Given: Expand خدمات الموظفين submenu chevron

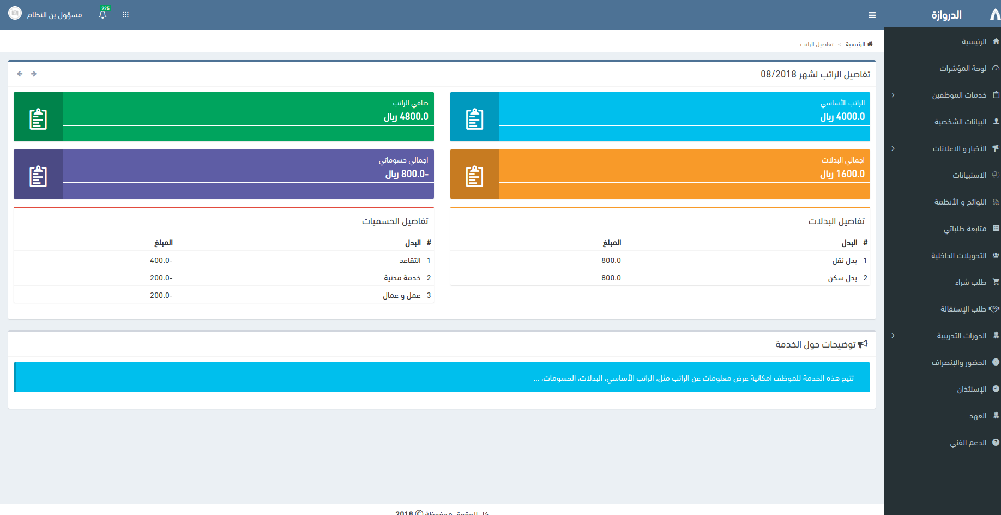Looking at the screenshot, I should [893, 95].
